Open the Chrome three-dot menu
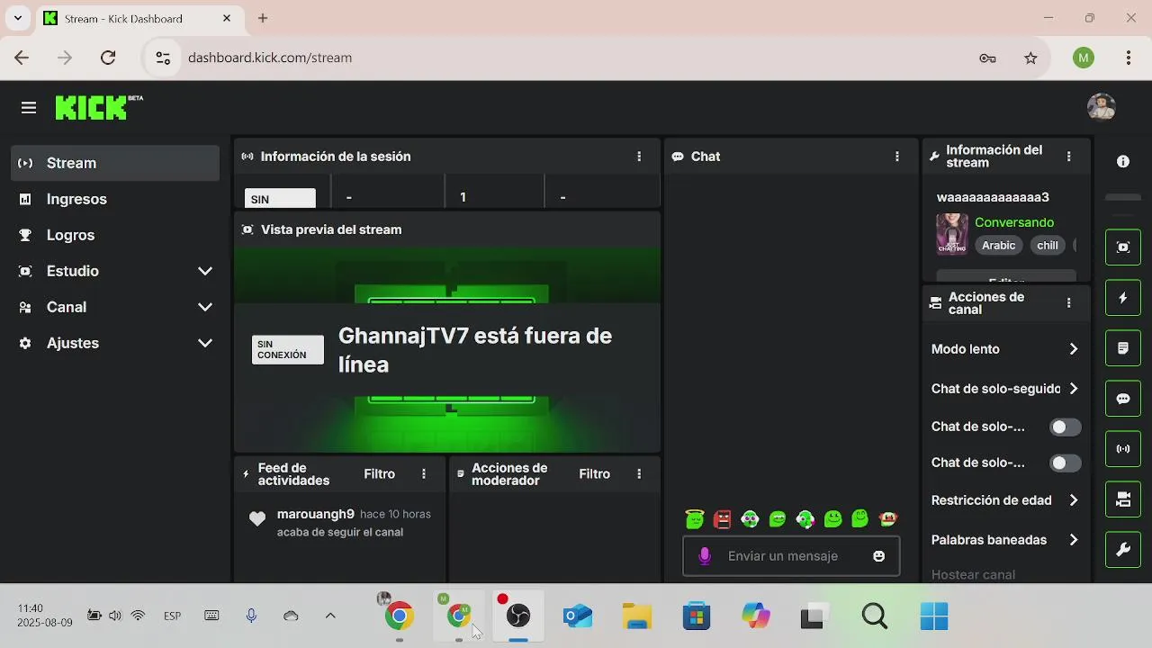Screen dimensions: 1152x648 (x=1129, y=58)
